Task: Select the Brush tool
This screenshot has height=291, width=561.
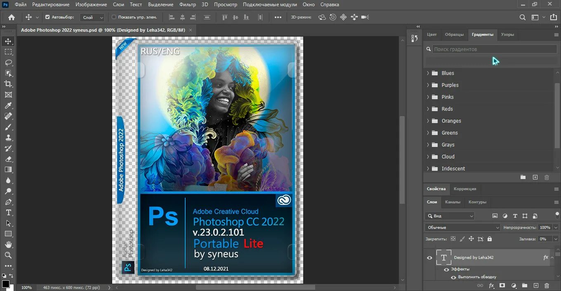Action: pos(8,127)
